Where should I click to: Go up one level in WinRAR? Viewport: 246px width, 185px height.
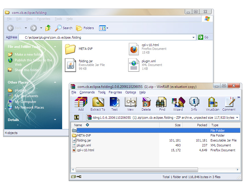pos(77,117)
